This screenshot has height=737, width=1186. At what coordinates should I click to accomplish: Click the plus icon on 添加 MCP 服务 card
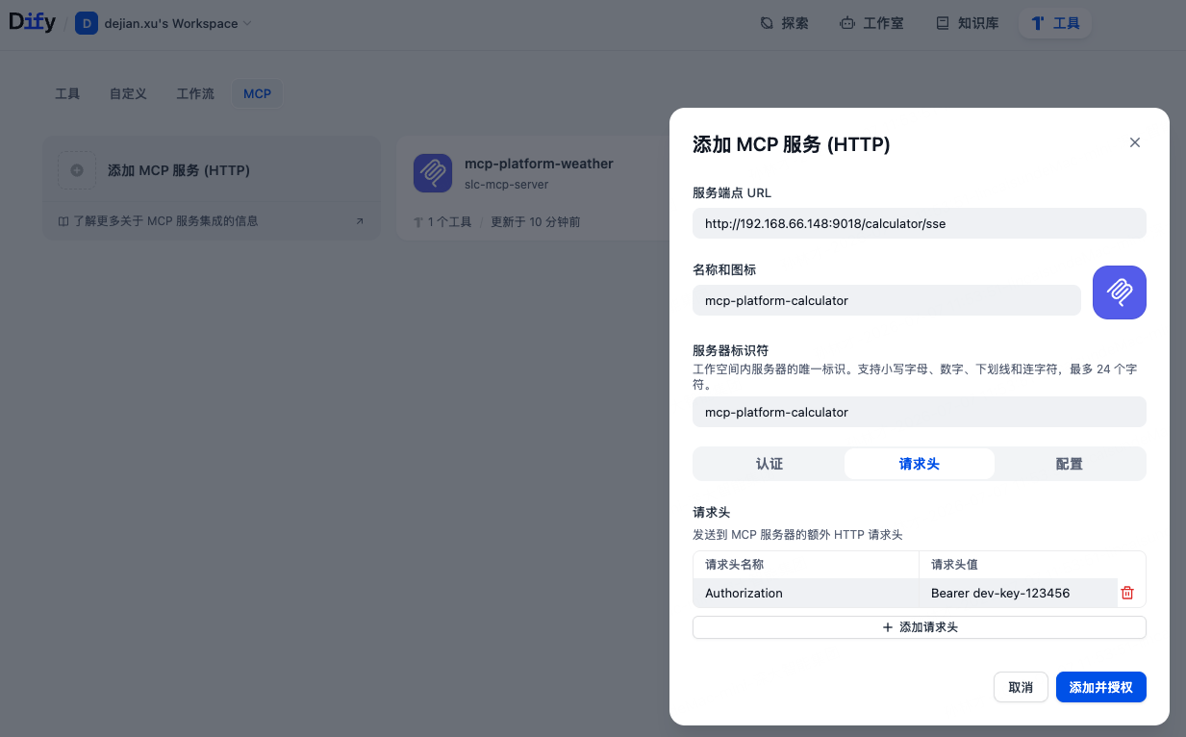pos(77,170)
